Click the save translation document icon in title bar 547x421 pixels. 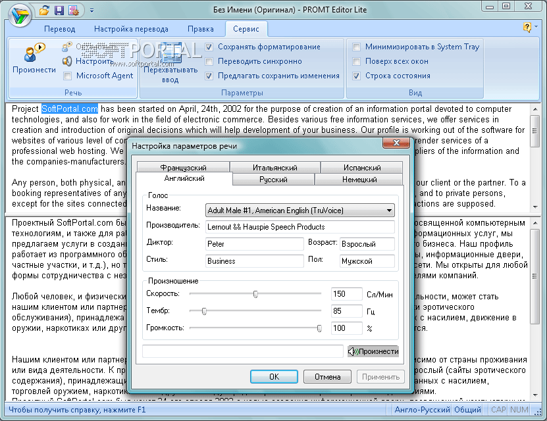point(74,11)
